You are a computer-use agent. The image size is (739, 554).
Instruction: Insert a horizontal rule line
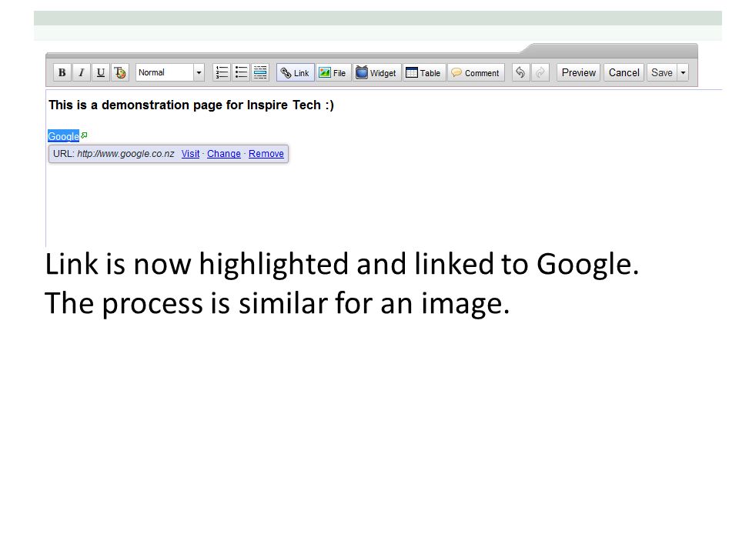[x=260, y=72]
